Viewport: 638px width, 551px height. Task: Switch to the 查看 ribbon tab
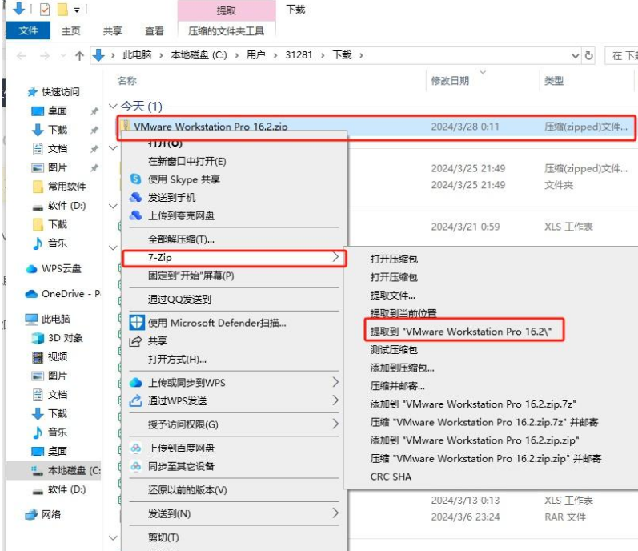(154, 31)
